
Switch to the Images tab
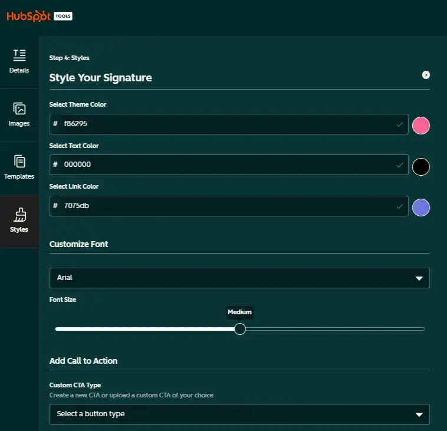(x=19, y=114)
